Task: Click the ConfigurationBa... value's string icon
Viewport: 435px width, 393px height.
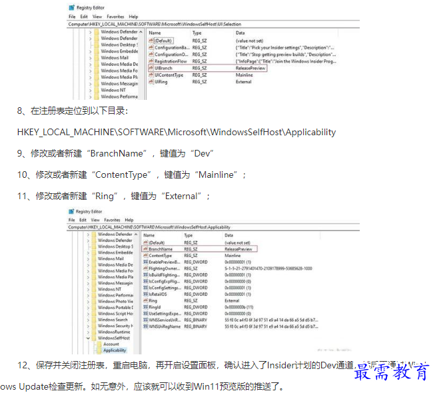Action: tap(151, 47)
